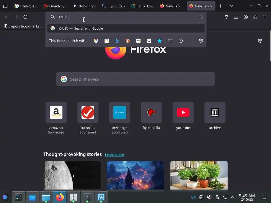Open the clock showing 5:49 AM
This screenshot has height=203, width=271.
point(247,197)
